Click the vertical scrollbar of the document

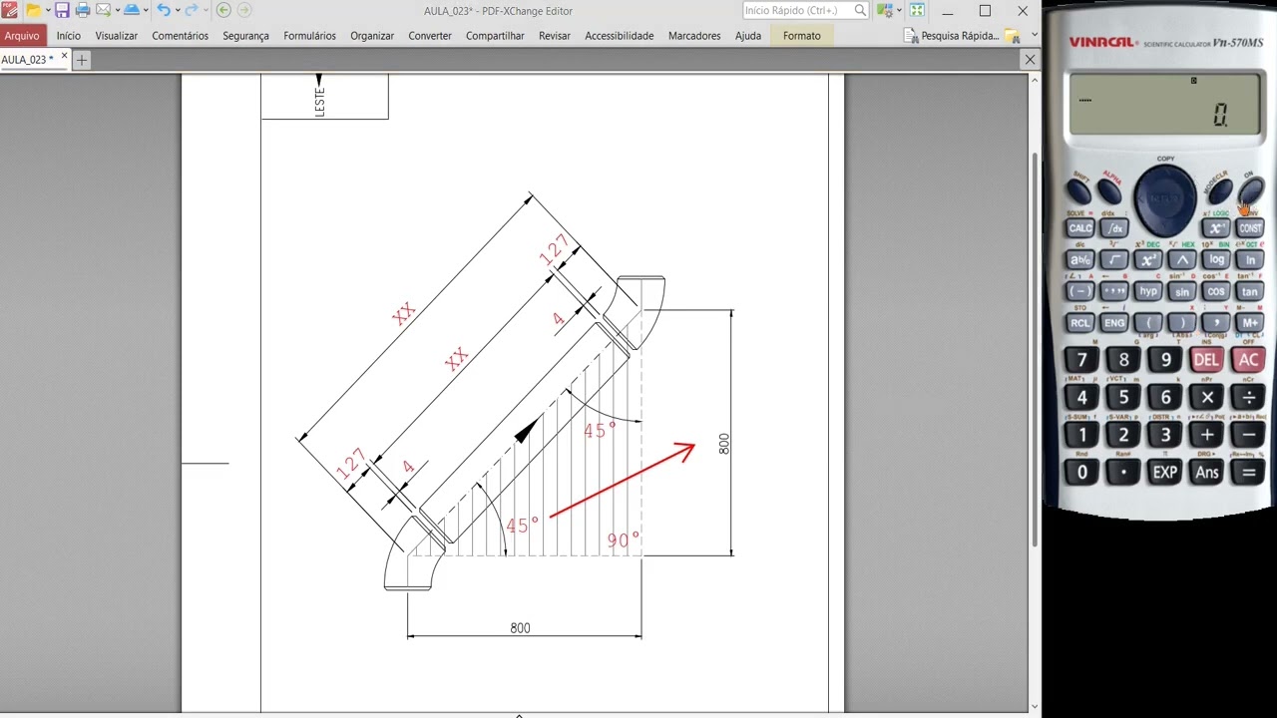click(1035, 349)
